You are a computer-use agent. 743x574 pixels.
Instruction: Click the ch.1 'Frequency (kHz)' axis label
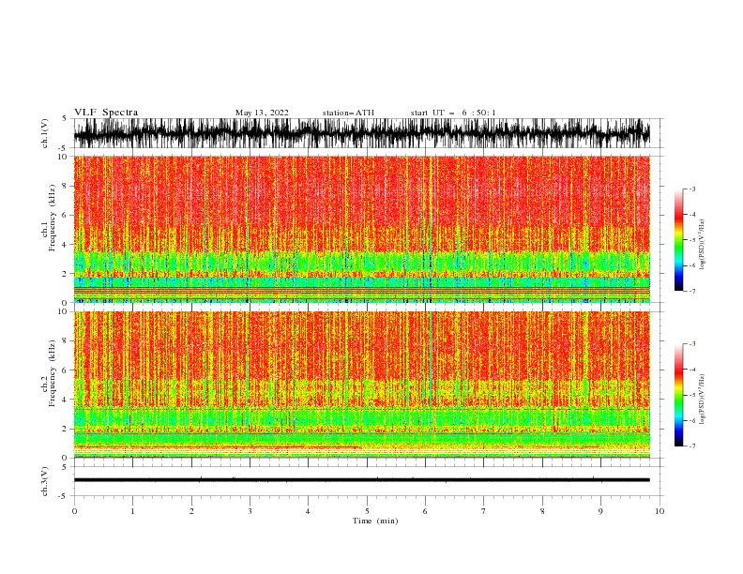click(x=52, y=219)
